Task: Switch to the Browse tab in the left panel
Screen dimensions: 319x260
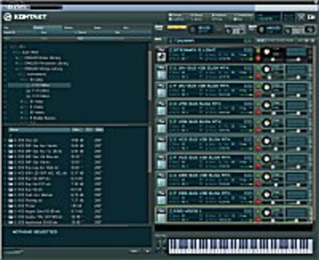Action: click(x=40, y=27)
